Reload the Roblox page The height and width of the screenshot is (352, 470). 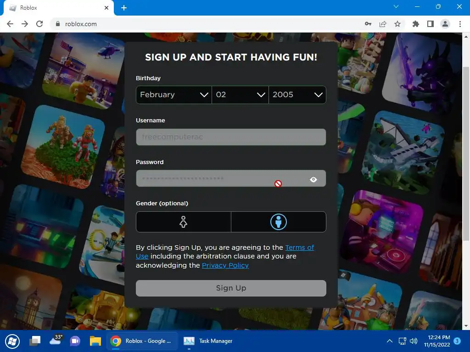click(x=39, y=24)
